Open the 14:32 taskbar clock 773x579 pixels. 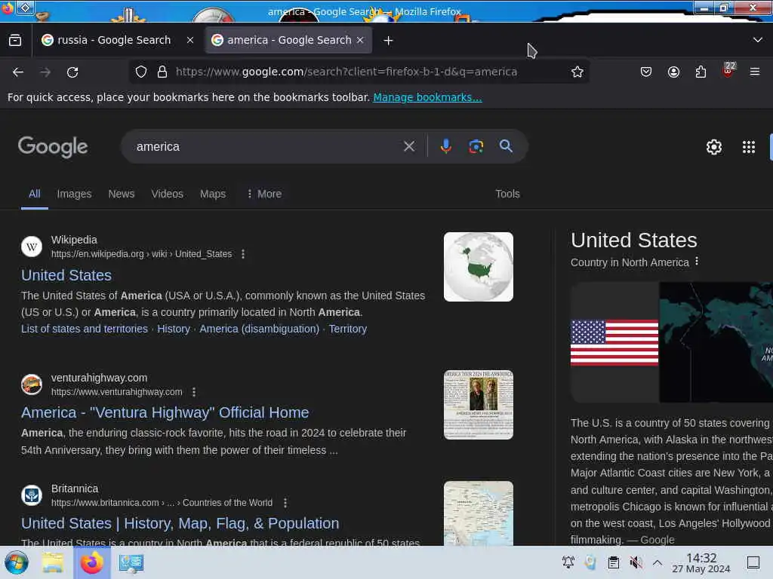(x=701, y=562)
